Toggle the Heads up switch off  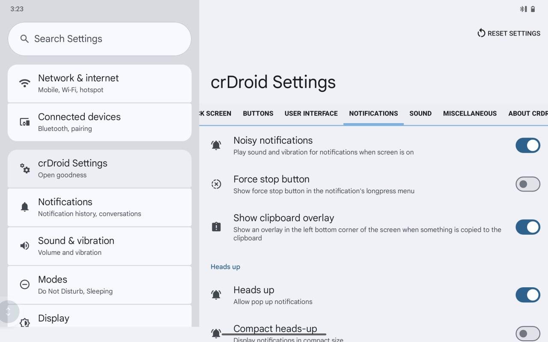coord(528,295)
